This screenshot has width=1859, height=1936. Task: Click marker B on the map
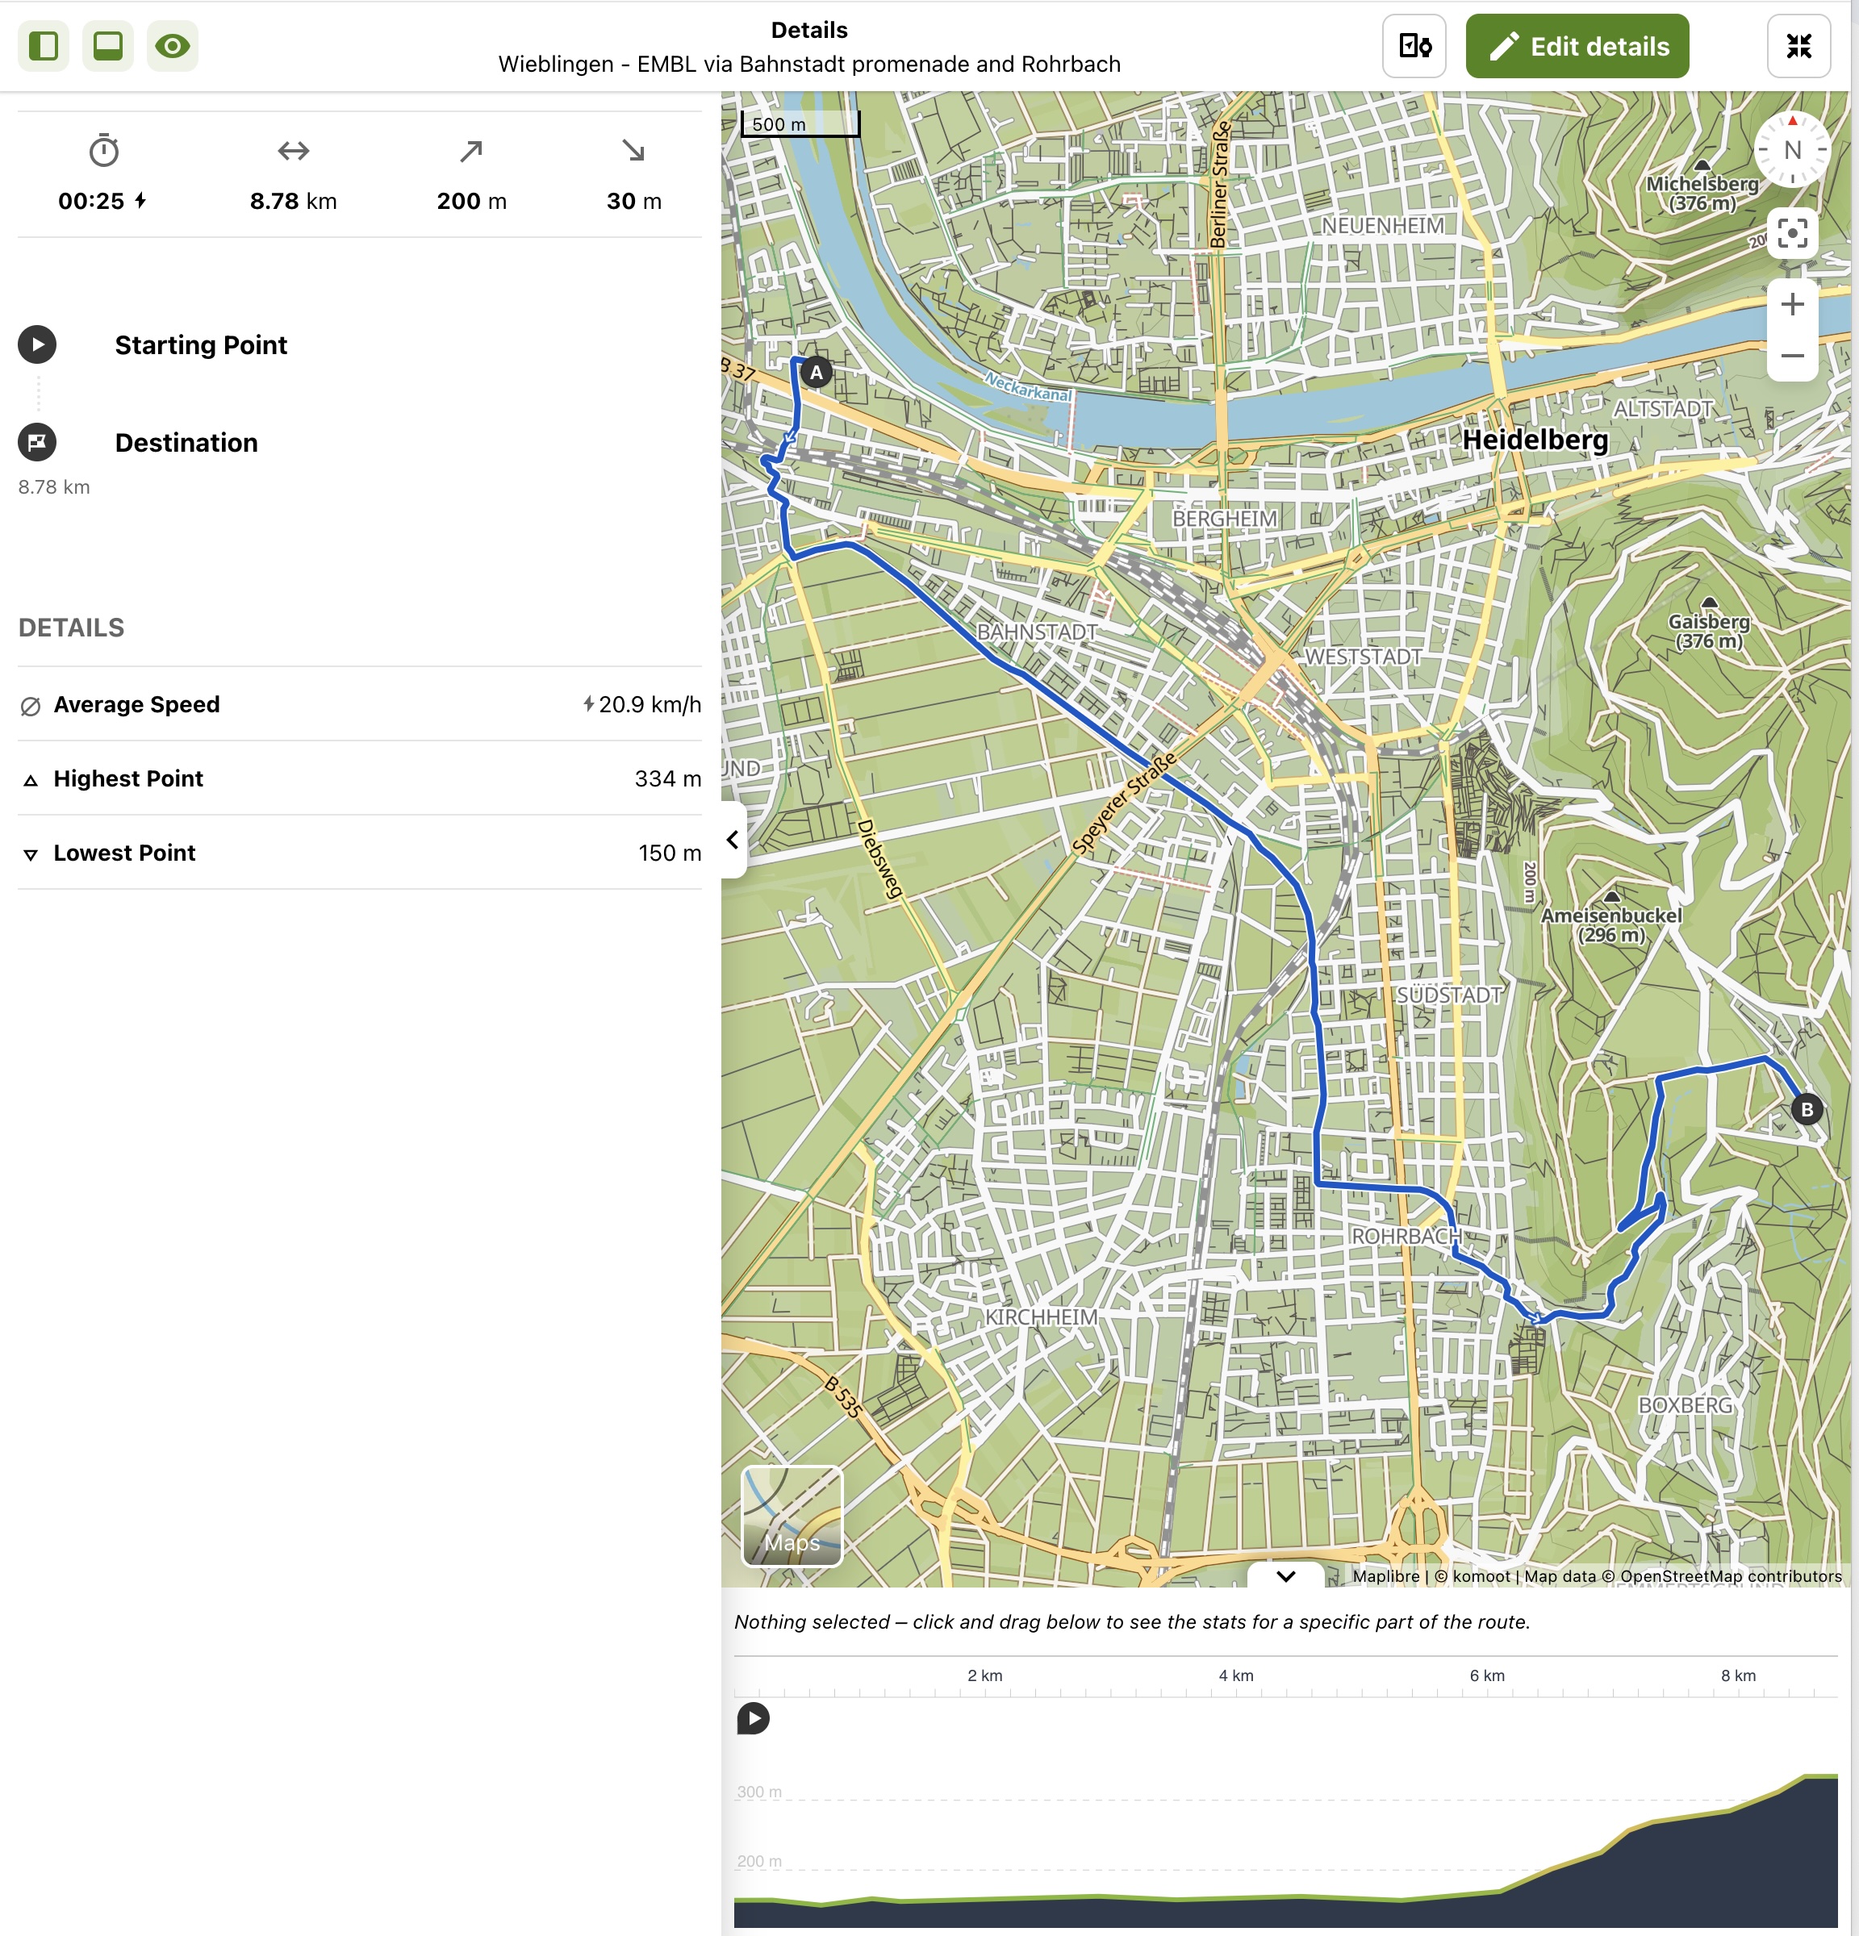[x=1807, y=1109]
